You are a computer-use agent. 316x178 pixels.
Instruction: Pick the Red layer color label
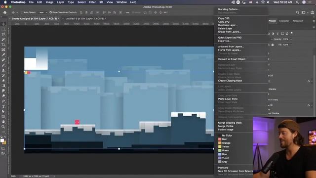click(x=223, y=139)
